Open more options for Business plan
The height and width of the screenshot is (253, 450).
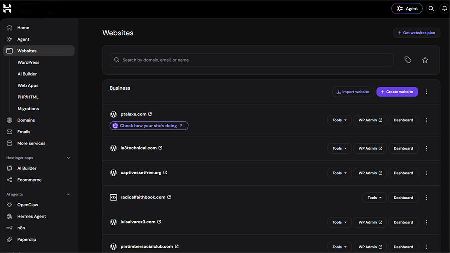tap(427, 92)
